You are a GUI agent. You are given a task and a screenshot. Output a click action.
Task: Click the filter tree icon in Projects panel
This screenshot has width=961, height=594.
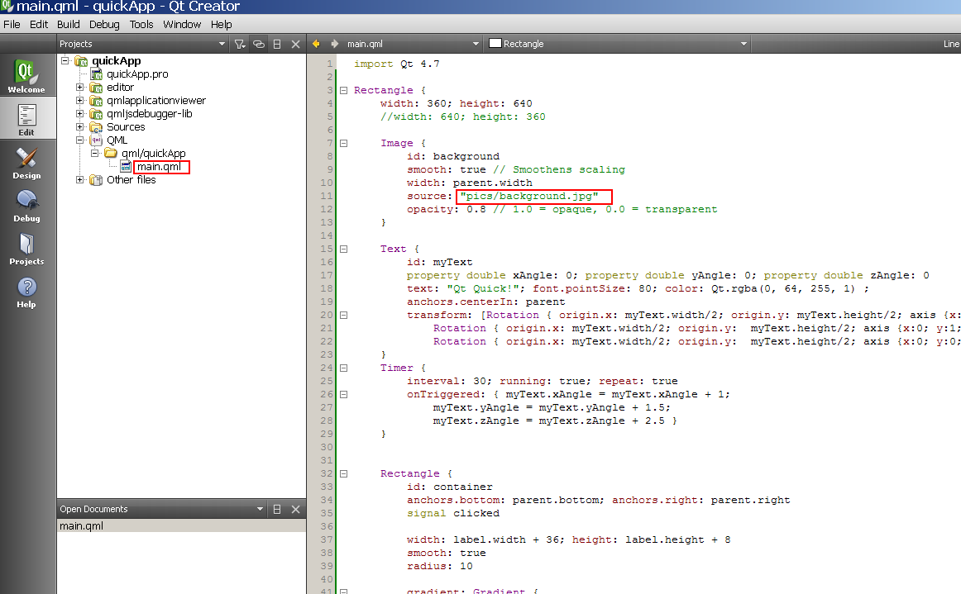pos(240,44)
